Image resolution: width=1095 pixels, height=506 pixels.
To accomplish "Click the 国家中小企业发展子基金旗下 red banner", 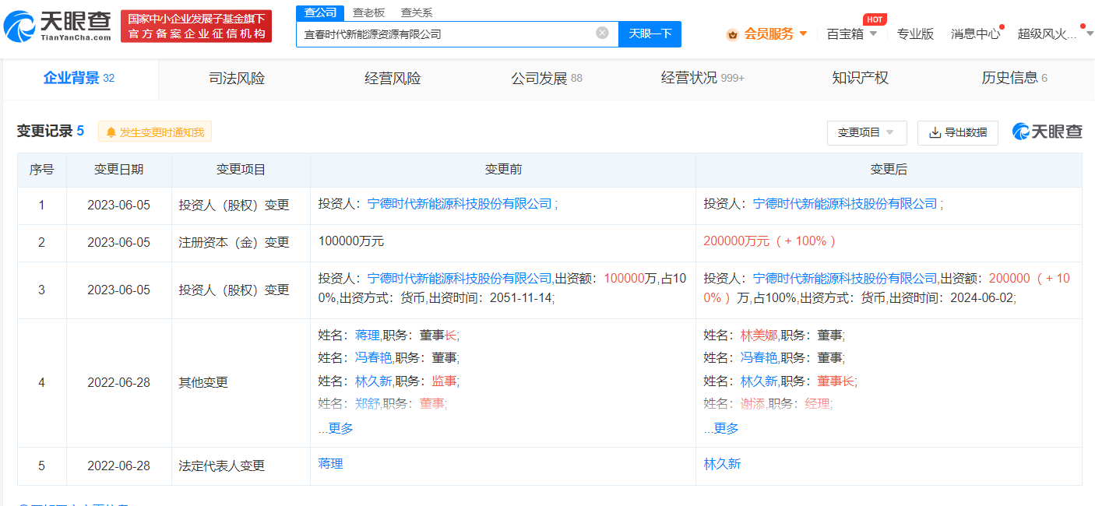I will pos(196,26).
